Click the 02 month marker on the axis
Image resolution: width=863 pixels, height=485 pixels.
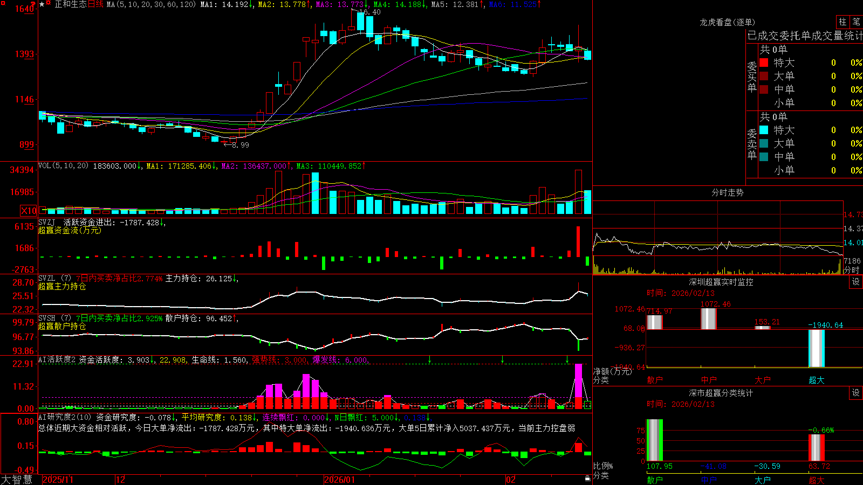[x=511, y=480]
